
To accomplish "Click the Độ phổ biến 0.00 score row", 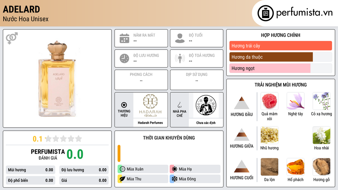I will [30, 180].
